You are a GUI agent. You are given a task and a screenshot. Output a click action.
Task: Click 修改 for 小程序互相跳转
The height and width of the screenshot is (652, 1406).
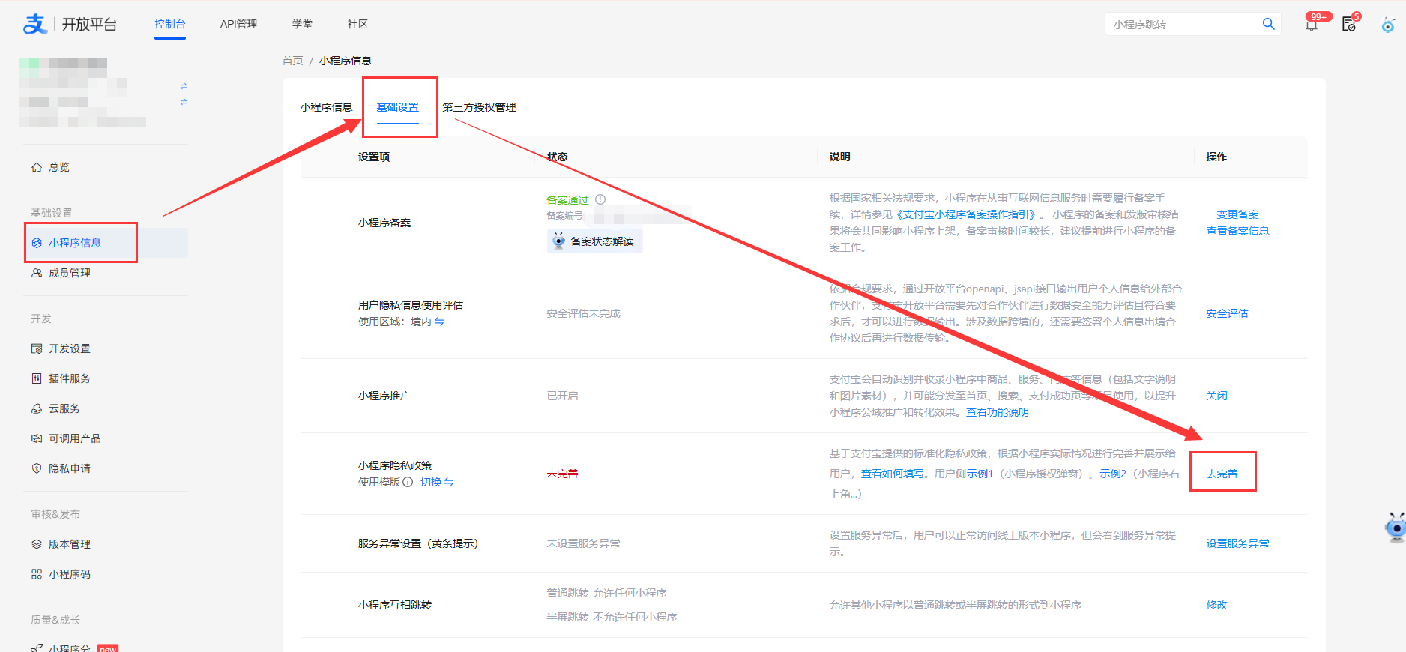[1216, 605]
